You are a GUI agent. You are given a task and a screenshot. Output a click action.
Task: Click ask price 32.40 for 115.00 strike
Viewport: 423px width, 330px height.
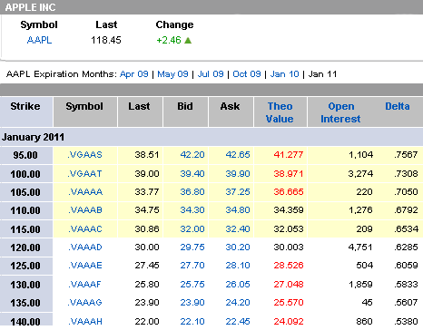coord(238,229)
